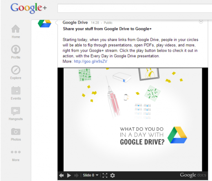
Task: Open the goo.gl/e9sZV link
Action: [x=91, y=61]
